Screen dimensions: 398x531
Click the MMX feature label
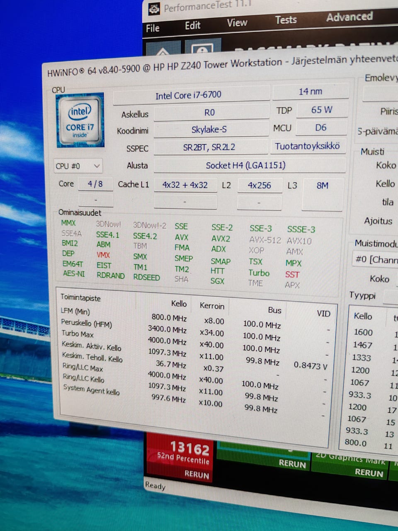click(x=68, y=223)
